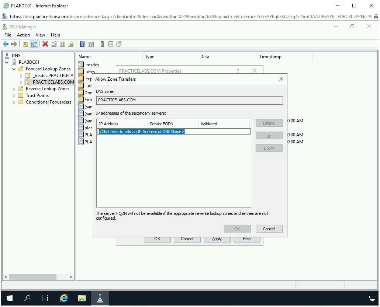Image resolution: width=380 pixels, height=307 pixels.
Task: Click the red X Delete toolbar icon
Action: 45,44
